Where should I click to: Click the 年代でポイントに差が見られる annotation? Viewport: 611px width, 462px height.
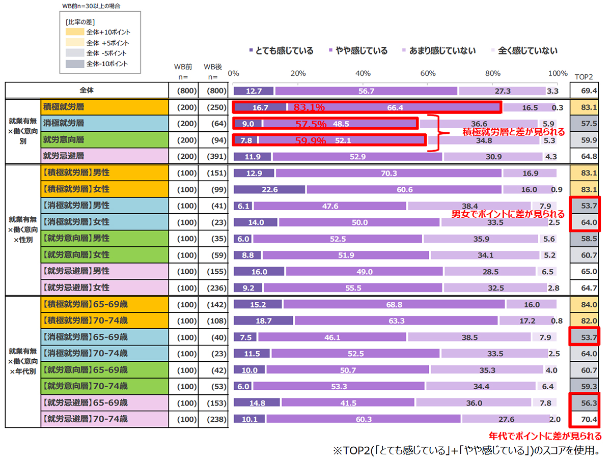[545, 436]
